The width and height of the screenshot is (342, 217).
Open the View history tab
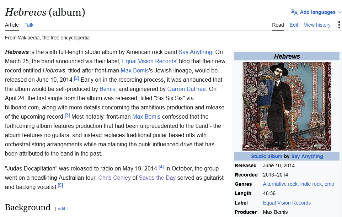317,25
